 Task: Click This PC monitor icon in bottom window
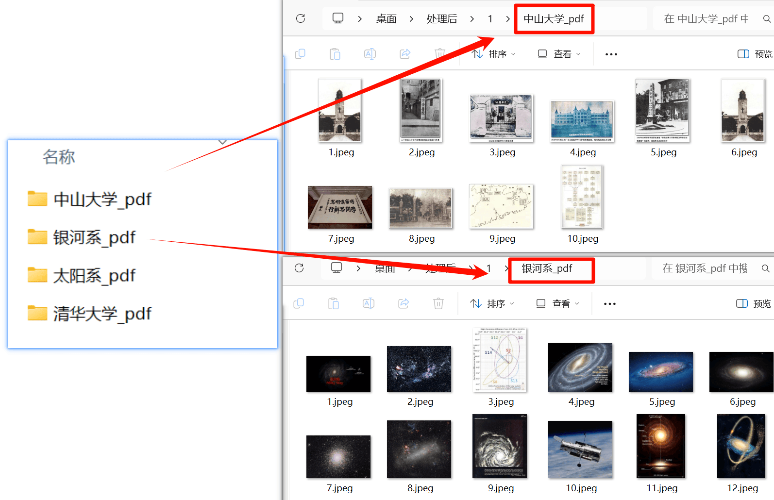tap(337, 268)
